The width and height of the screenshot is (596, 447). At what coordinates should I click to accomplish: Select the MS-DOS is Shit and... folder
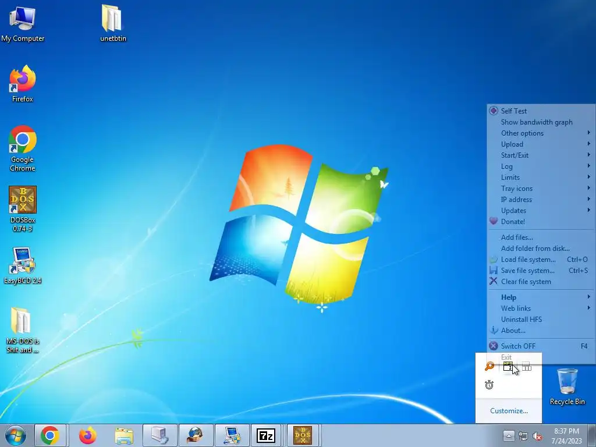23,331
